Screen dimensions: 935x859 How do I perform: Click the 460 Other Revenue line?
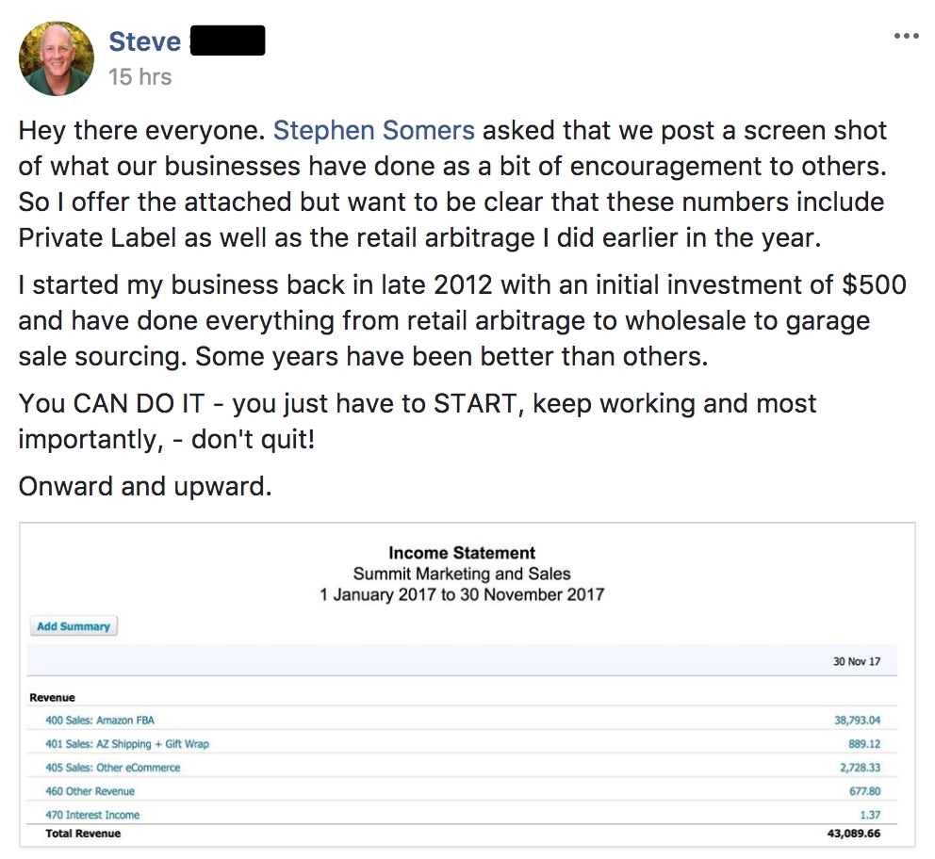tap(90, 791)
